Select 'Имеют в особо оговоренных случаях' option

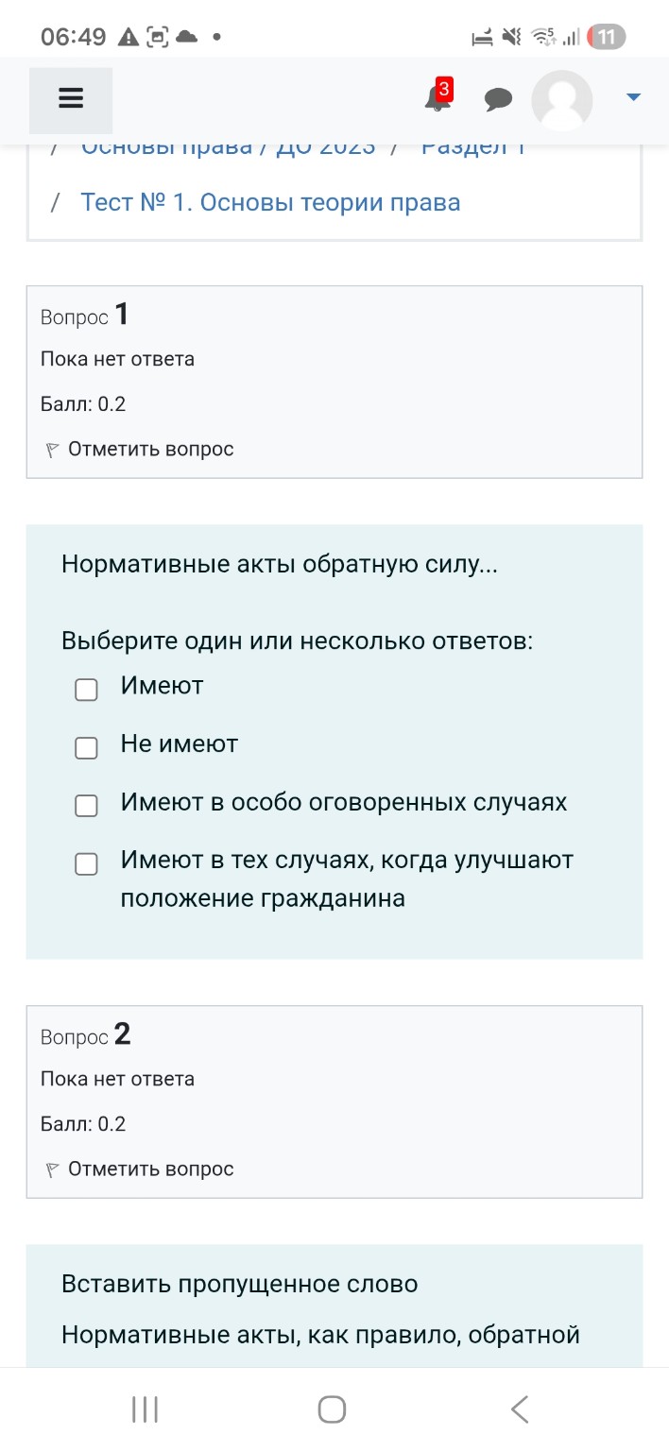coord(86,805)
